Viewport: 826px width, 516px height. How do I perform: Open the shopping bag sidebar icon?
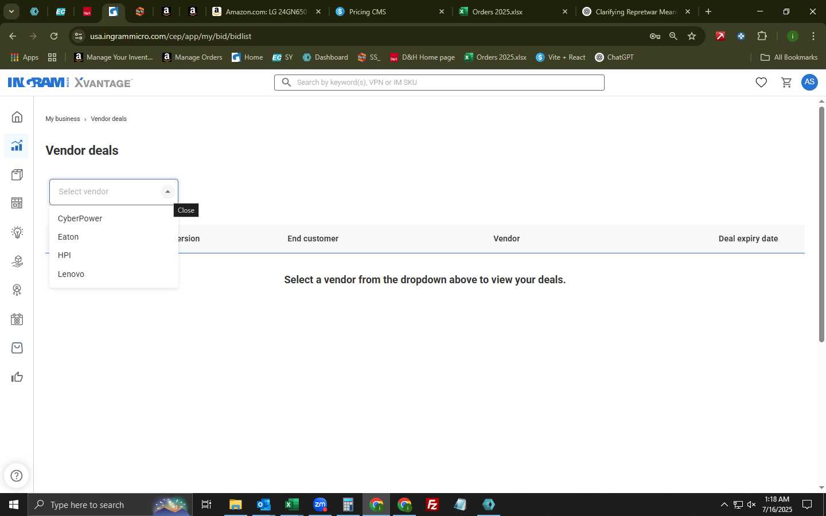click(17, 348)
